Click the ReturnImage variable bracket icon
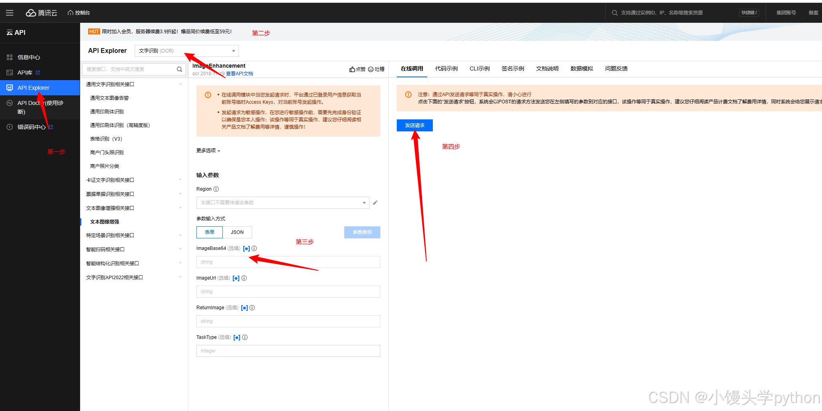Image resolution: width=822 pixels, height=411 pixels. pos(244,308)
